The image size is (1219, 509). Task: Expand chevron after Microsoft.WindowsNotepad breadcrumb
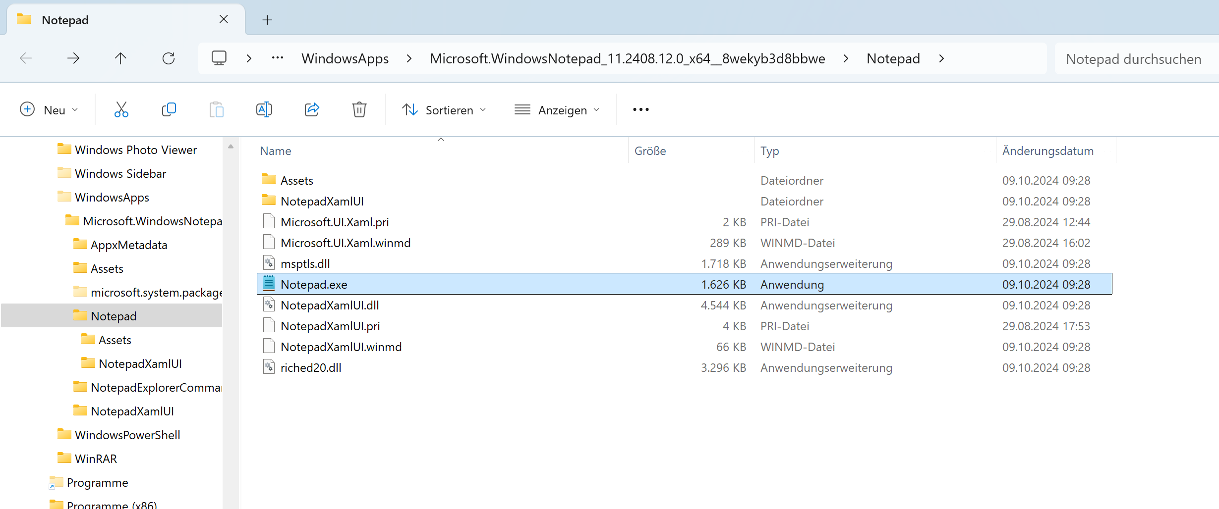[846, 58]
